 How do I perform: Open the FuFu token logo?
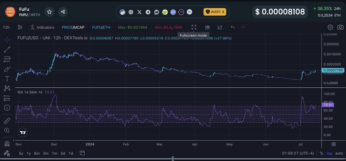point(10,12)
